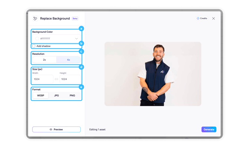Click the Replace Background eraser icon
This screenshot has width=249, height=148.
[35, 19]
